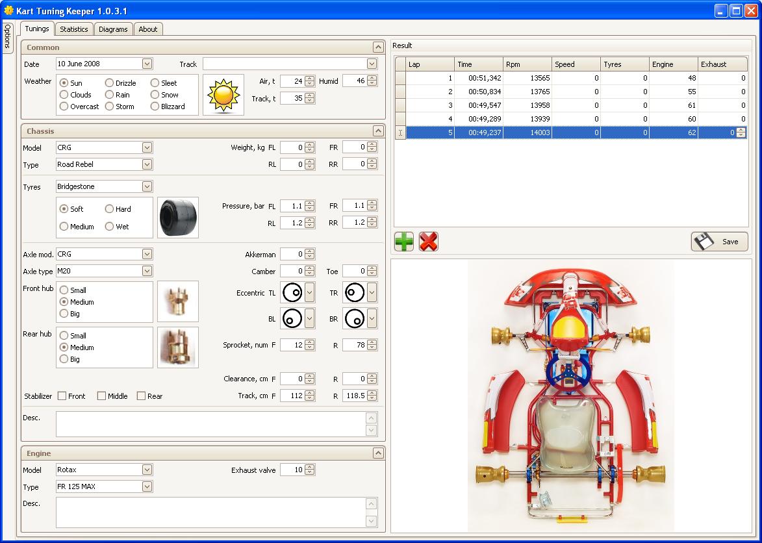Increase the Air temperature stepper value
The width and height of the screenshot is (762, 543).
coord(310,79)
